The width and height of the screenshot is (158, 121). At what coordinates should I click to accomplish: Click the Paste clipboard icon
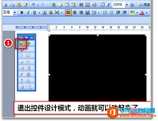pyautogui.click(x=19, y=5)
